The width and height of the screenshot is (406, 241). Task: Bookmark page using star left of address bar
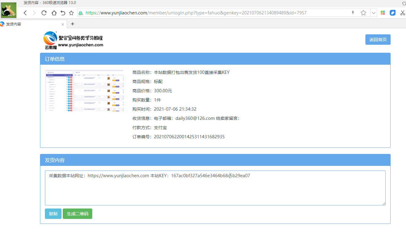tap(71, 13)
